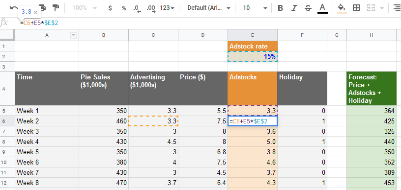Open the Merge cells dropdown arrow

click(382, 8)
